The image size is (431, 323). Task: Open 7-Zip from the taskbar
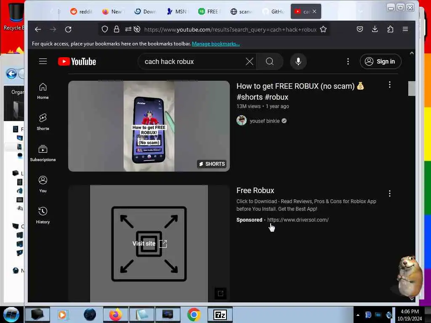220,315
